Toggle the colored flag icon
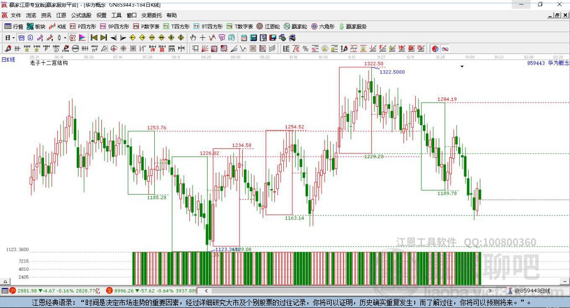 (82, 38)
